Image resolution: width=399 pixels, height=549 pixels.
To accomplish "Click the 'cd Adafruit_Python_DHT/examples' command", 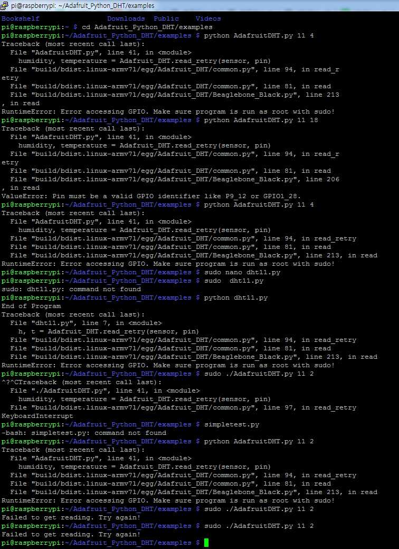I will click(147, 27).
